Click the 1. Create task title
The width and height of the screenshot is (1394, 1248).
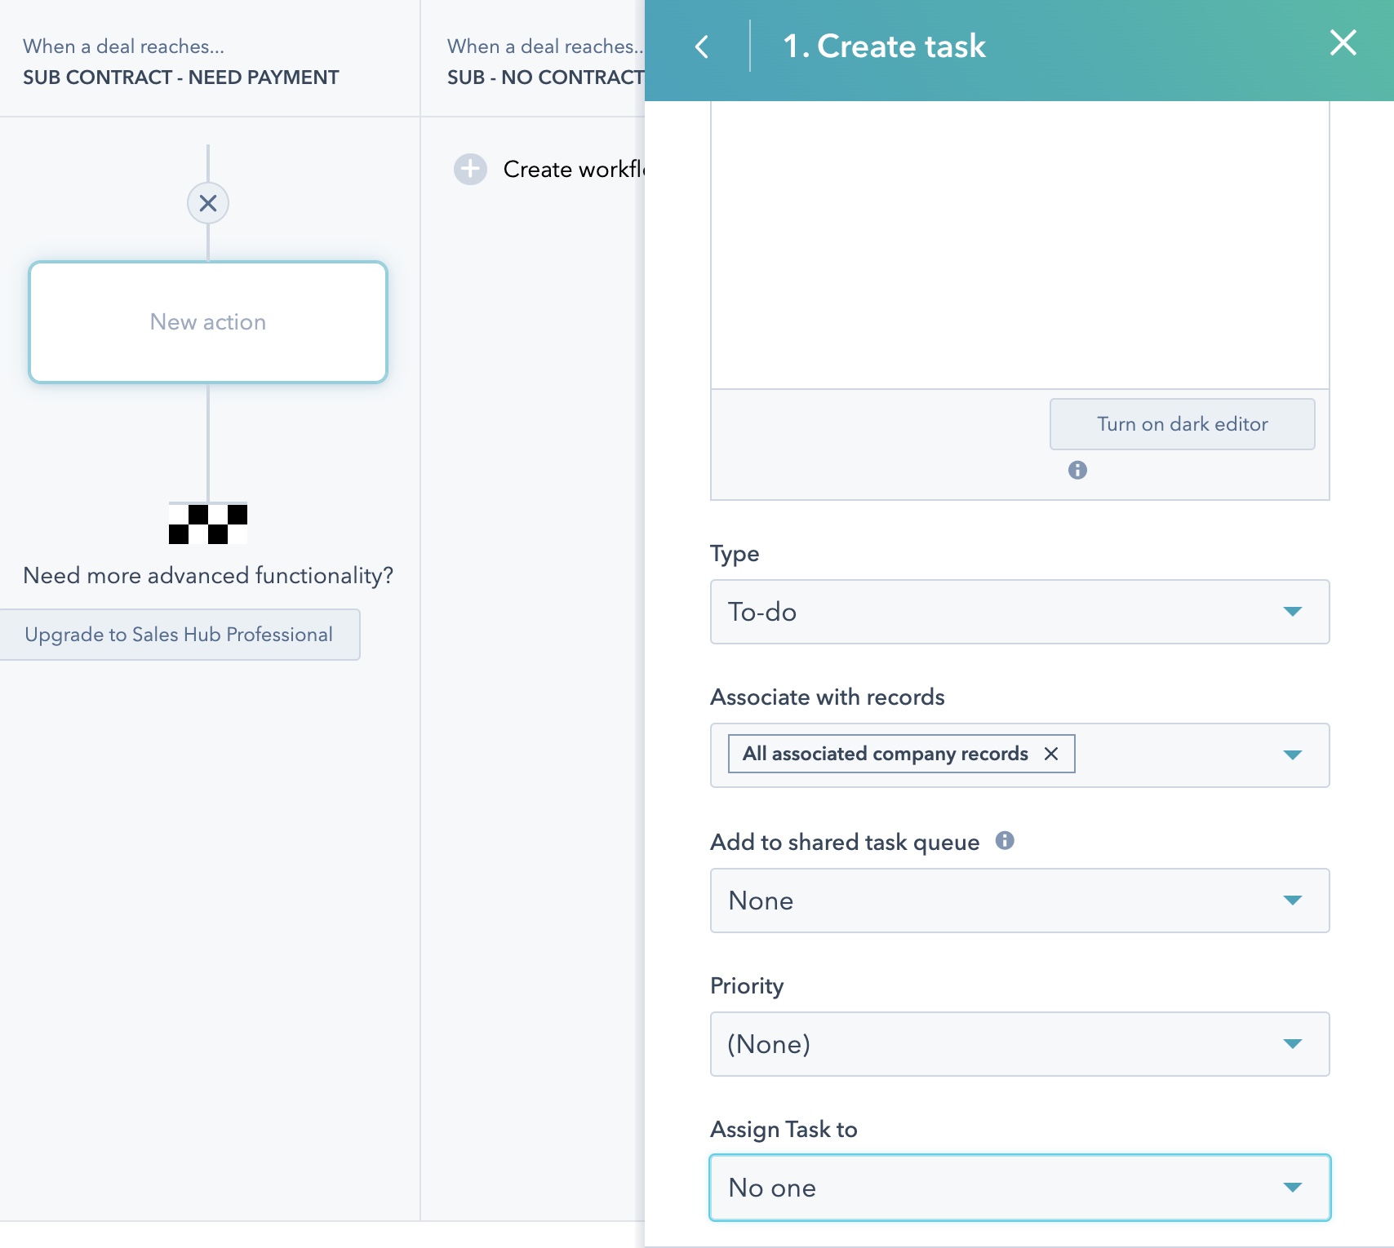pos(884,46)
